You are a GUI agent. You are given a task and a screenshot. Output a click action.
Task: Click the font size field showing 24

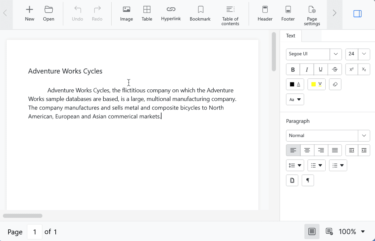tap(351, 54)
